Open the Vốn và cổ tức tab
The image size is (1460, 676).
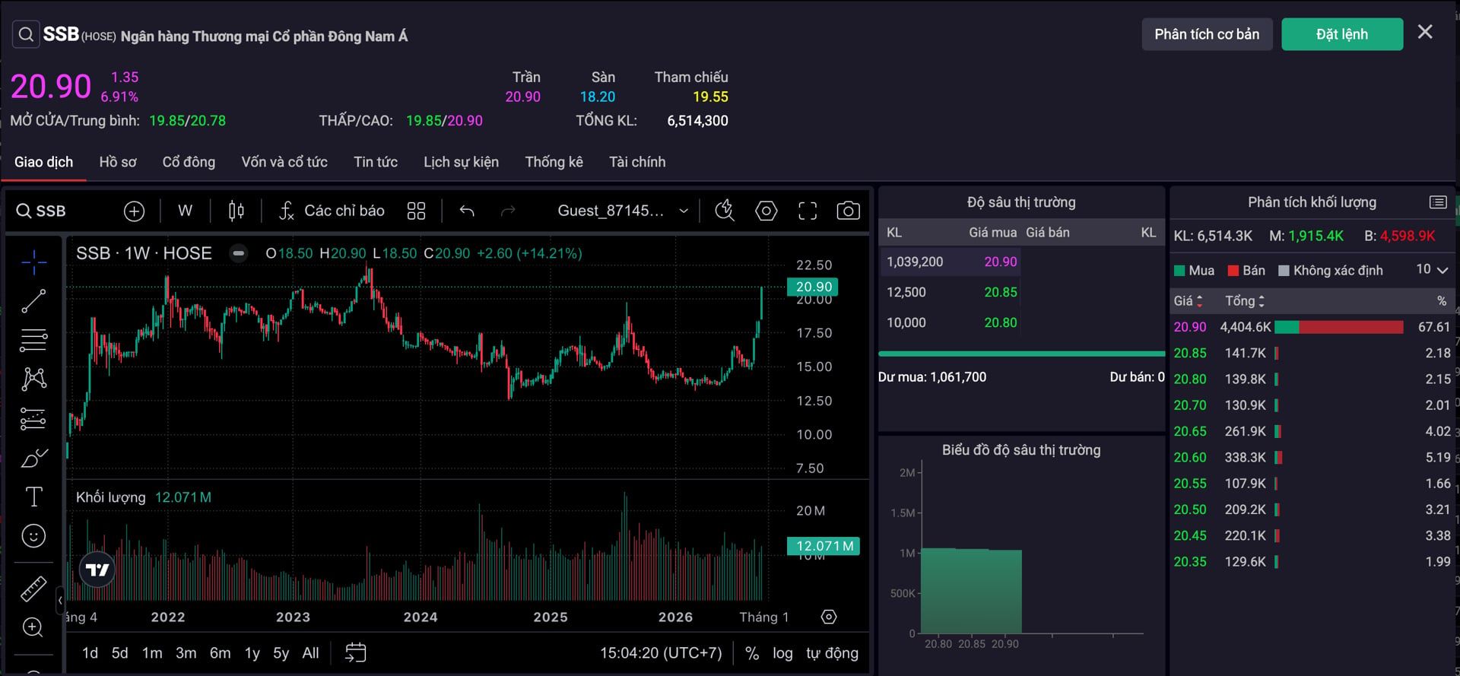click(x=284, y=162)
